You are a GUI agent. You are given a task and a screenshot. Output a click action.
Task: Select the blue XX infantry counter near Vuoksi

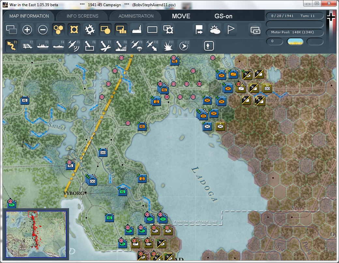tap(103, 152)
